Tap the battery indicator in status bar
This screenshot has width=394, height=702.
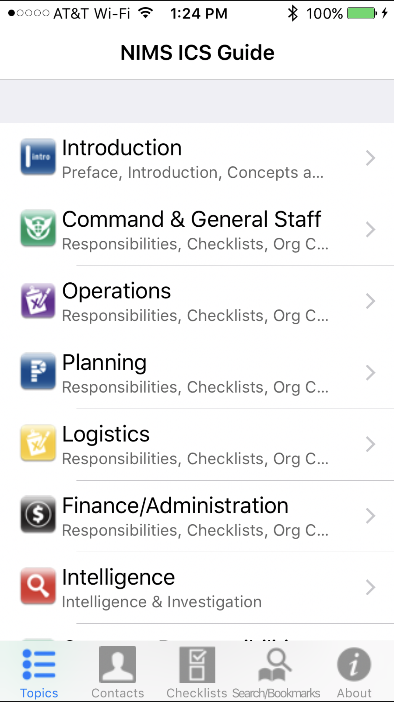coord(362,13)
